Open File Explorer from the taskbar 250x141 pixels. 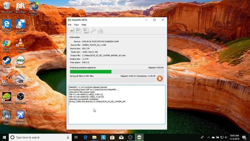(95, 137)
